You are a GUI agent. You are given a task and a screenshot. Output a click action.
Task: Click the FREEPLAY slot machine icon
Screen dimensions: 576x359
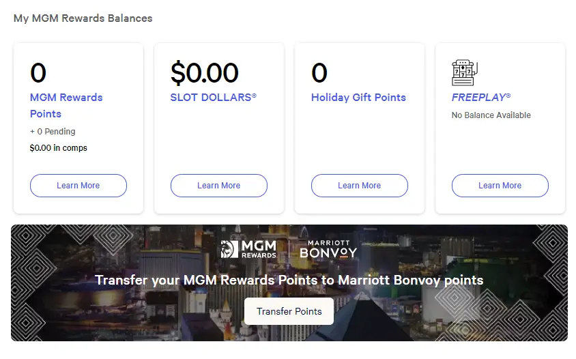point(465,73)
